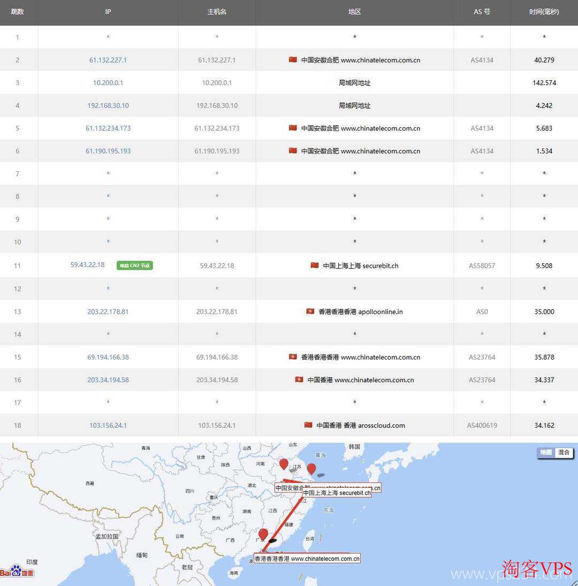
Task: Click the time value 34.337
Action: [544, 380]
